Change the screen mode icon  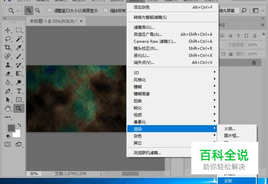click(19, 144)
